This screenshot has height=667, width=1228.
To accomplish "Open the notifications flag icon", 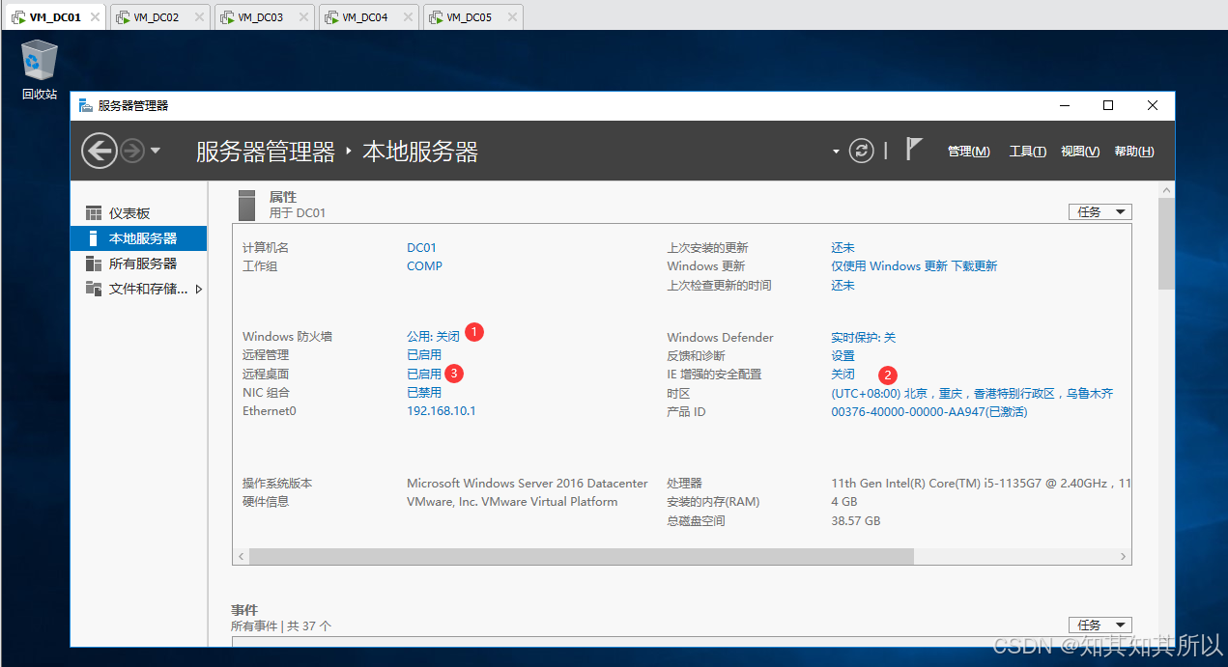I will pyautogui.click(x=914, y=150).
